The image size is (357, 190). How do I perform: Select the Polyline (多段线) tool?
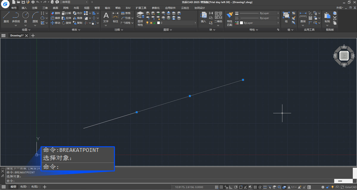pyautogui.click(x=16, y=17)
